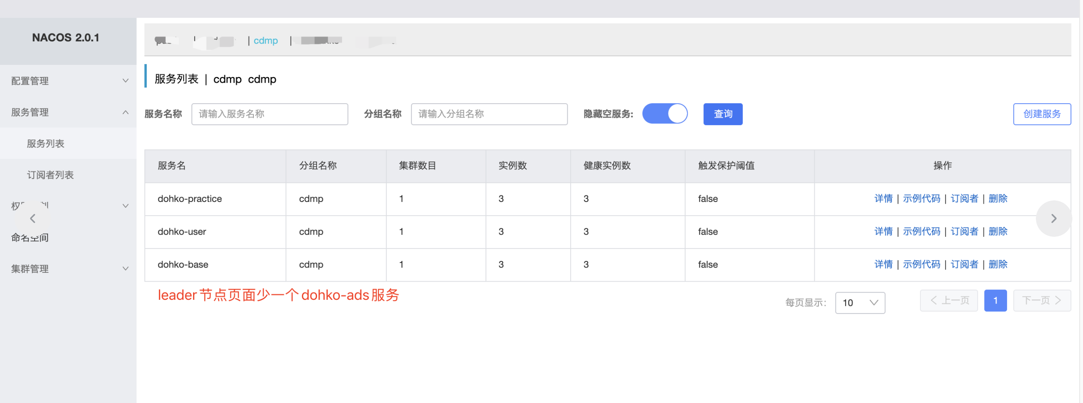The height and width of the screenshot is (403, 1083).
Task: Click the 查询 search button
Action: pos(723,114)
